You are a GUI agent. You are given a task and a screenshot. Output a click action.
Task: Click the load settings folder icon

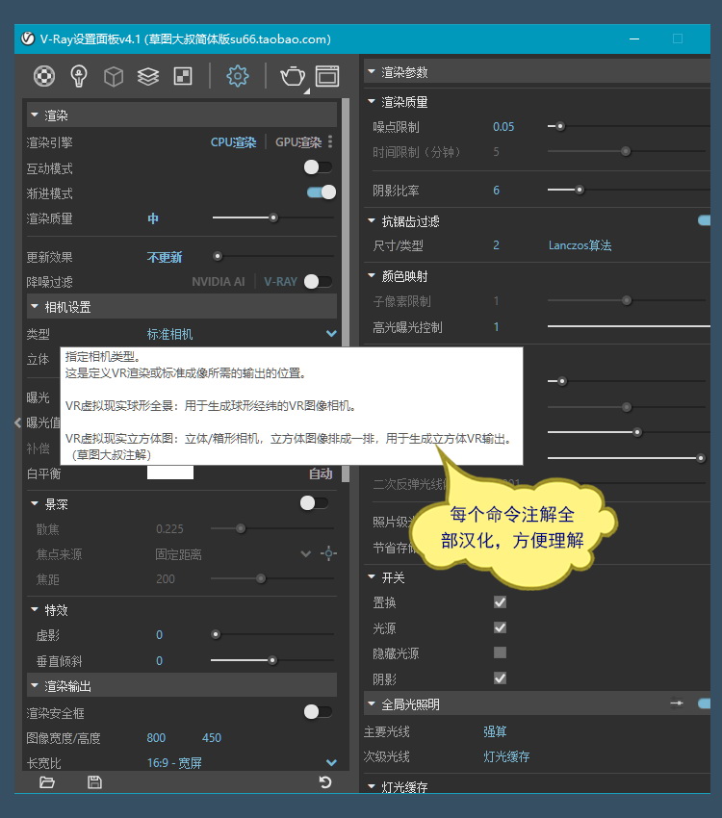tap(47, 782)
